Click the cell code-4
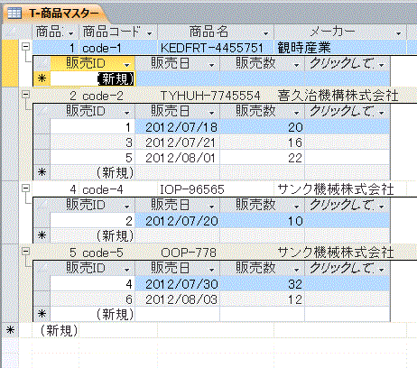This screenshot has width=417, height=368. point(118,189)
